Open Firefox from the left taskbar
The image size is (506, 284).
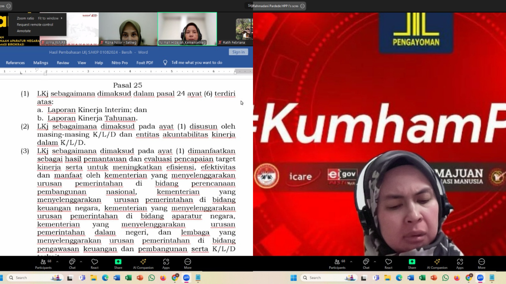pyautogui.click(x=163, y=278)
